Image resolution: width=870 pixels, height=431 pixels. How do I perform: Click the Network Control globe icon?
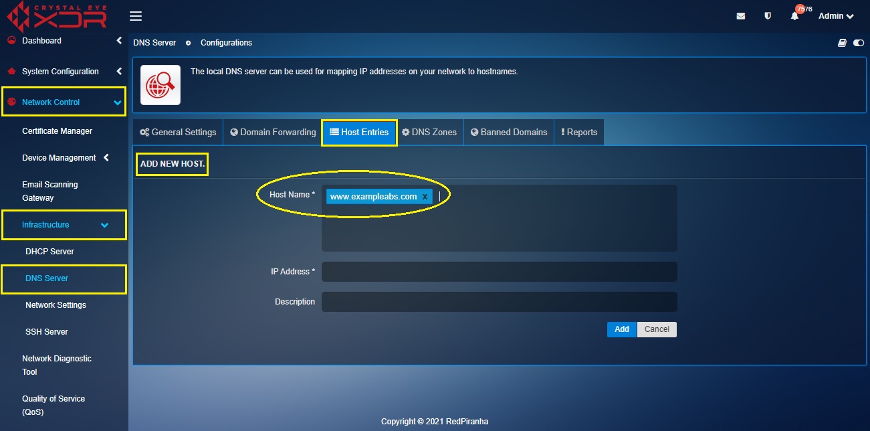[11, 102]
